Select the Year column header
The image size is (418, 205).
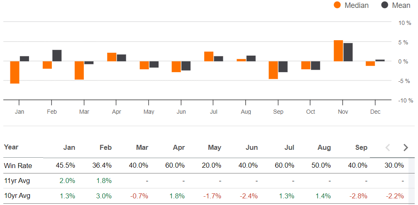click(x=11, y=147)
